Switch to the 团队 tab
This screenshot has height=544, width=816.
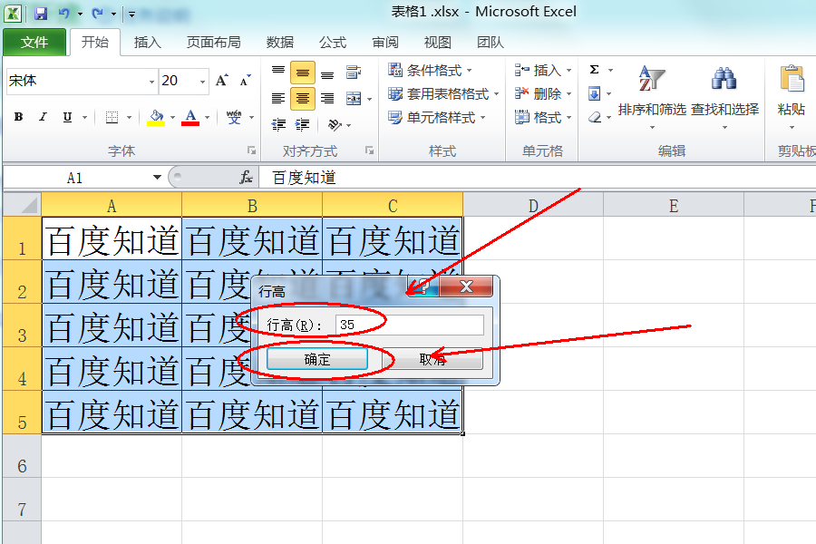(491, 43)
